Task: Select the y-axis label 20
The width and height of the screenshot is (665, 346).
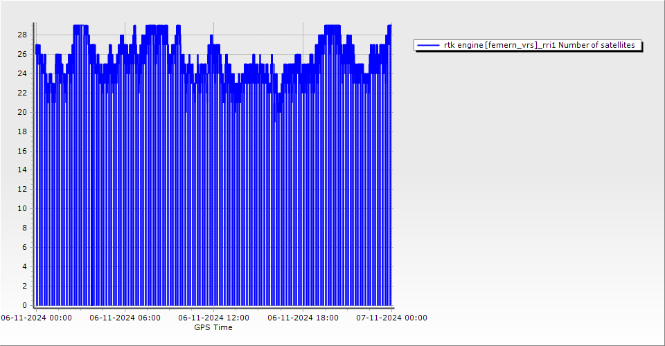Action: click(22, 112)
